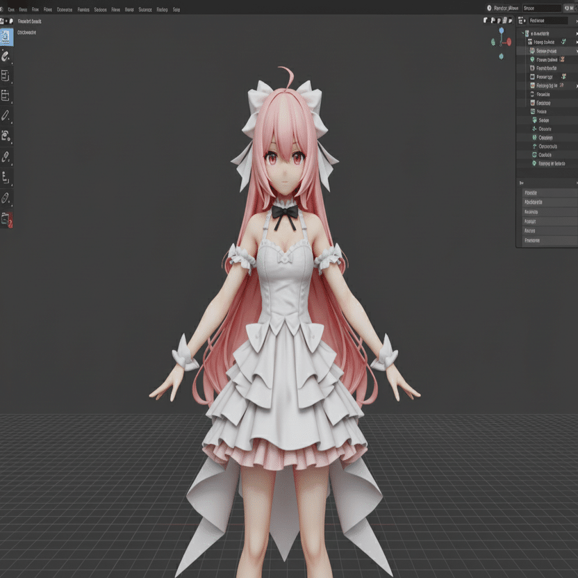
Task: Click the blue Z axis gizmo circle
Action: pyautogui.click(x=502, y=31)
